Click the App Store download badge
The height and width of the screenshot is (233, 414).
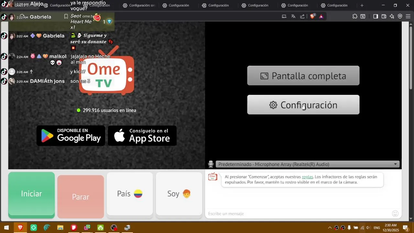[142, 136]
